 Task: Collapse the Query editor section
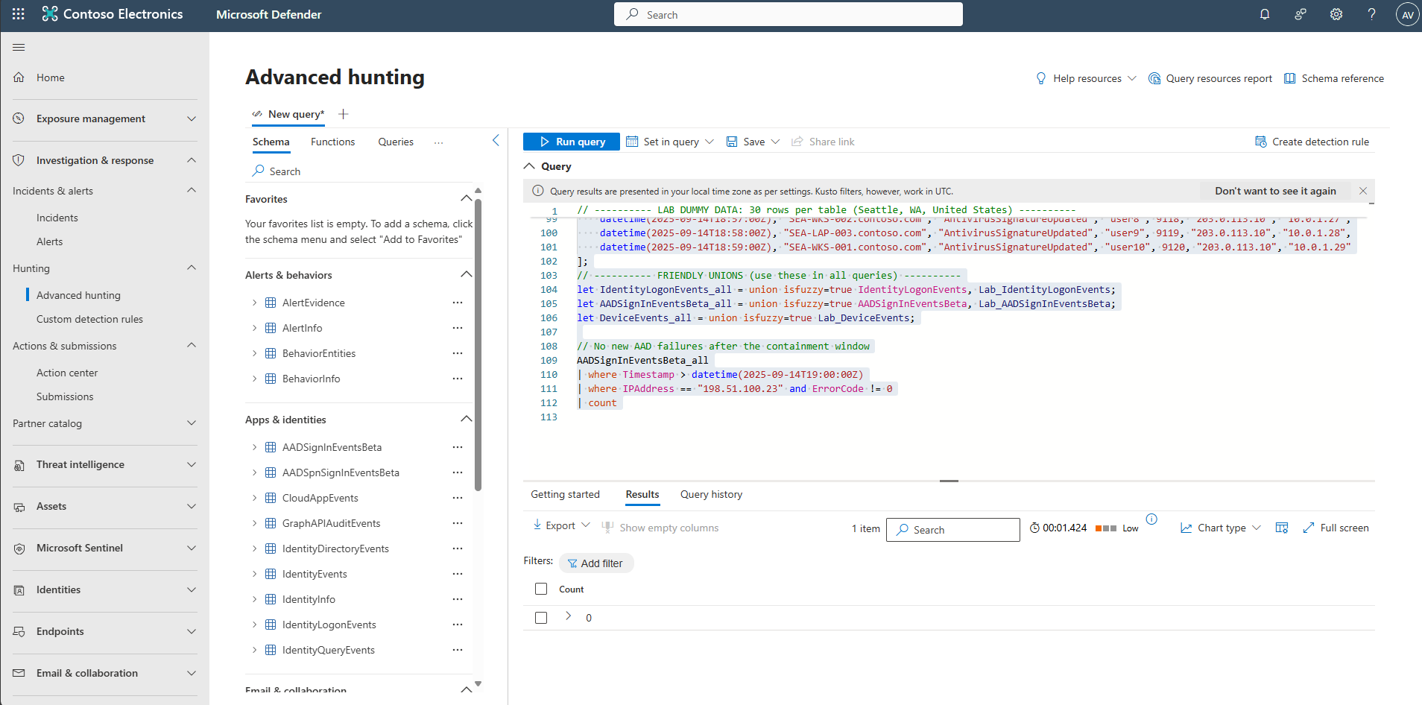tap(529, 166)
